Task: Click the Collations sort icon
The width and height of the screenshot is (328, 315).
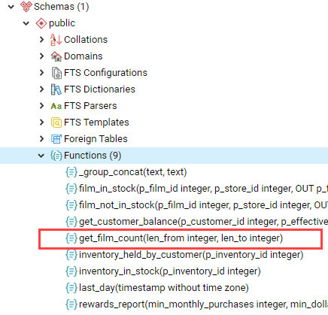Action: click(x=56, y=40)
